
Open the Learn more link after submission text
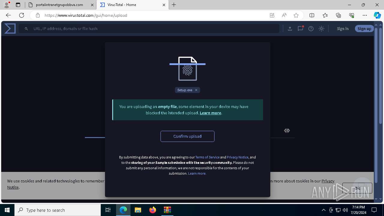[197, 173]
